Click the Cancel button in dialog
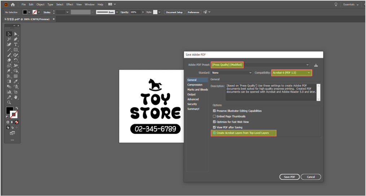 [311, 177]
